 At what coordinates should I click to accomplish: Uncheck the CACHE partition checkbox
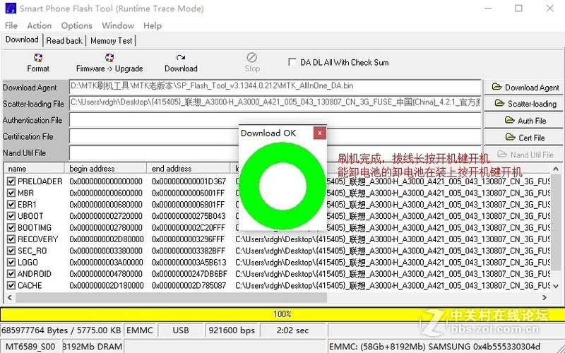pos(11,285)
